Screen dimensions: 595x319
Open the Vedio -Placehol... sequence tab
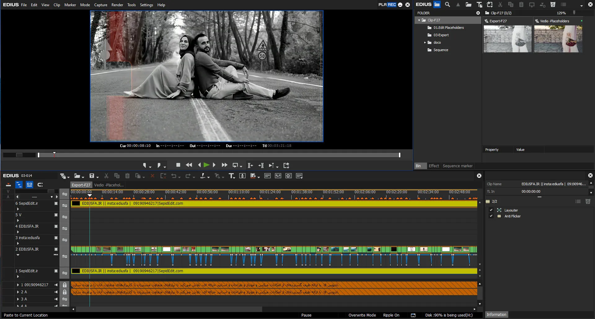109,185
